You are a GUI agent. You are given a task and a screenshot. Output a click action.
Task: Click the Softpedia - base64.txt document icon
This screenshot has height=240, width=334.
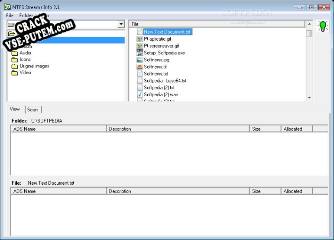(140, 81)
